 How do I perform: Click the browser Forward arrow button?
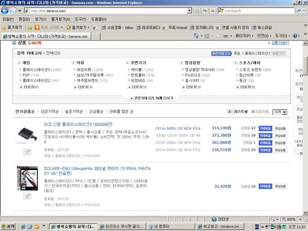(x=13, y=11)
